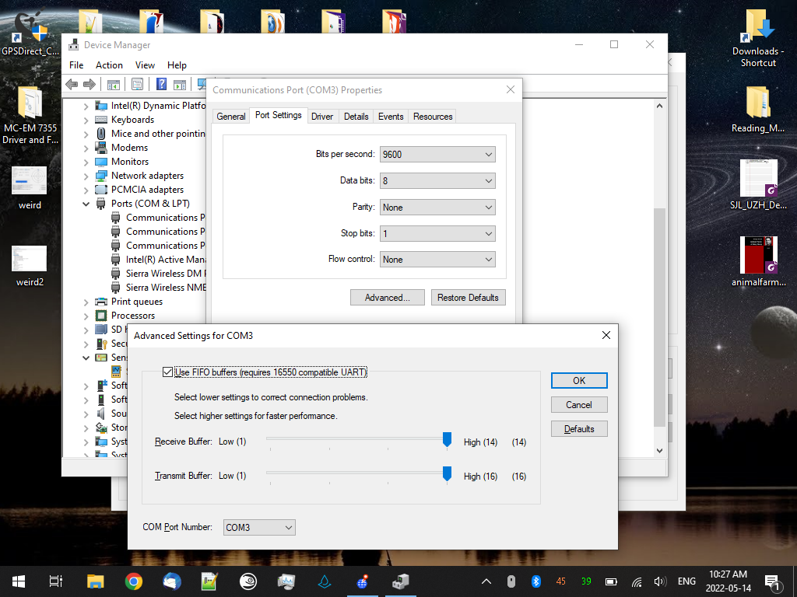Viewport: 797px width, 597px height.
Task: Open the Bits per second dropdown
Action: pos(437,155)
